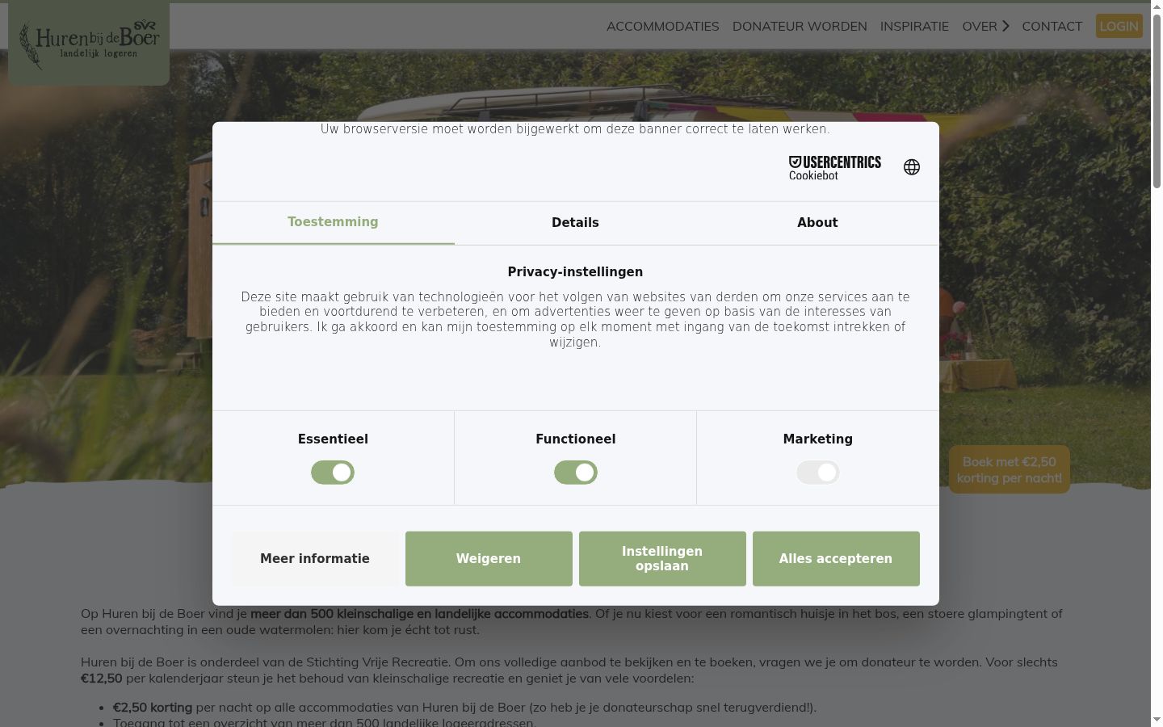The width and height of the screenshot is (1163, 727).
Task: Open the ACCOMMODATIES menu item
Action: 663,26
